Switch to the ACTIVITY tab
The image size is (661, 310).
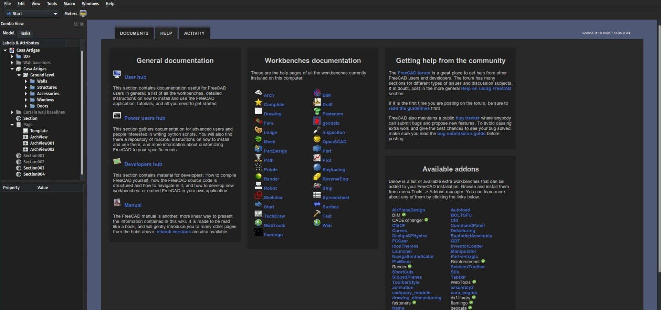pos(194,33)
